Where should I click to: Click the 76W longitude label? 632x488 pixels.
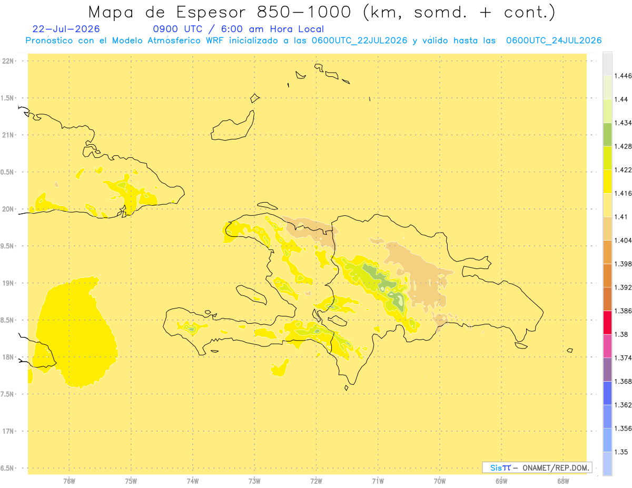click(69, 481)
